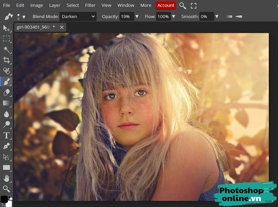Open the Blend Mode dropdown
The width and height of the screenshot is (278, 207).
coord(77,16)
